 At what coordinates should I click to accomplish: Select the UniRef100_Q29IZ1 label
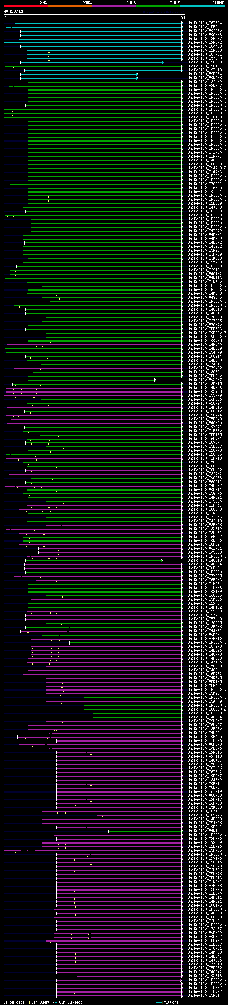(204, 270)
